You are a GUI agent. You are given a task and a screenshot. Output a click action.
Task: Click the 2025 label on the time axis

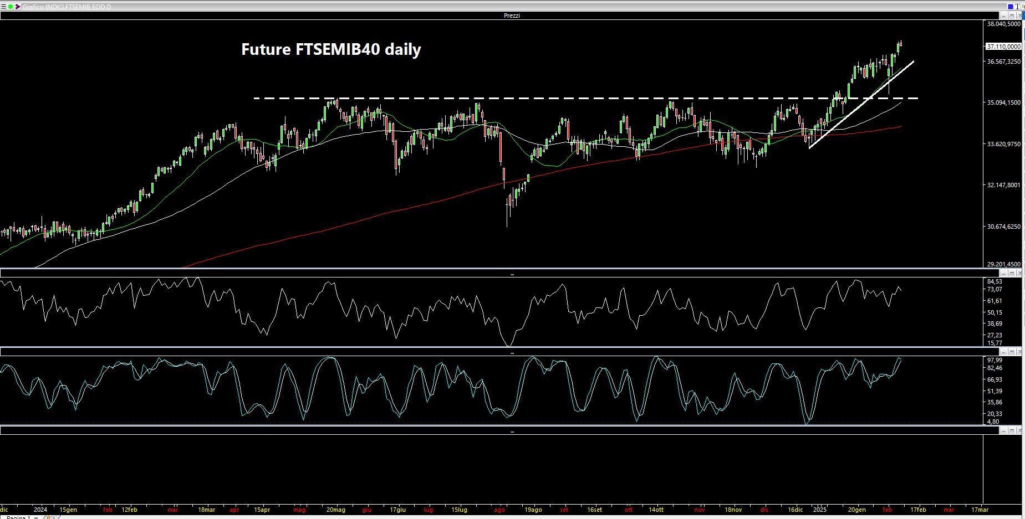pos(820,510)
